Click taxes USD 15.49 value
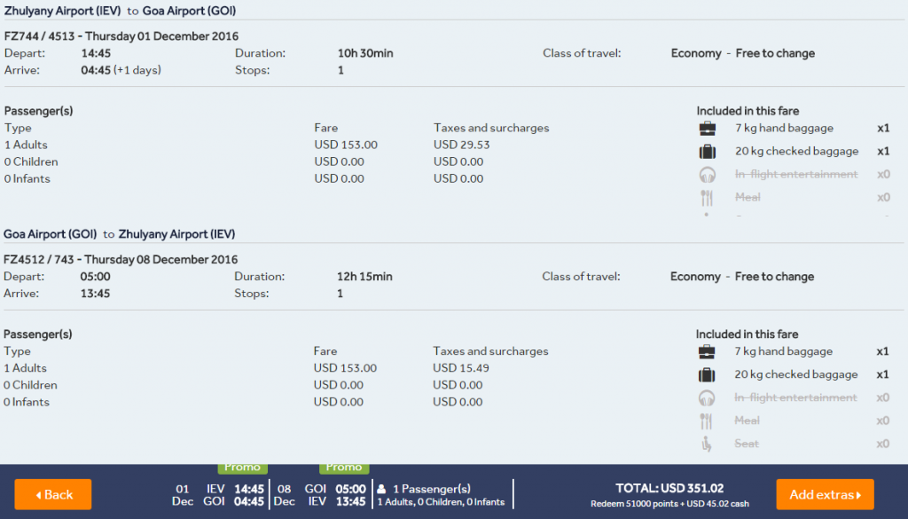This screenshot has width=908, height=519. (461, 368)
